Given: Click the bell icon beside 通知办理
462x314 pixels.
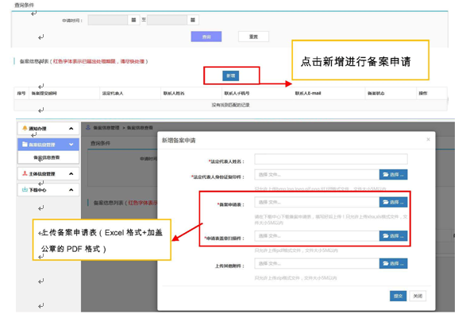Looking at the screenshot, I should (25, 128).
